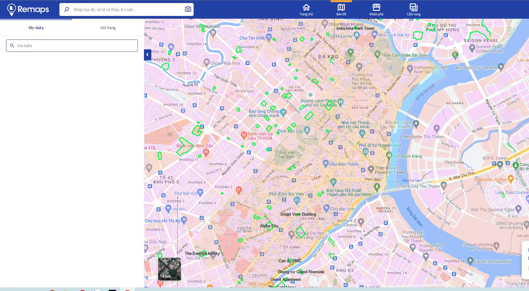Click Sunwah Pearl Golden House pin
The width and height of the screenshot is (529, 291).
(472, 48)
